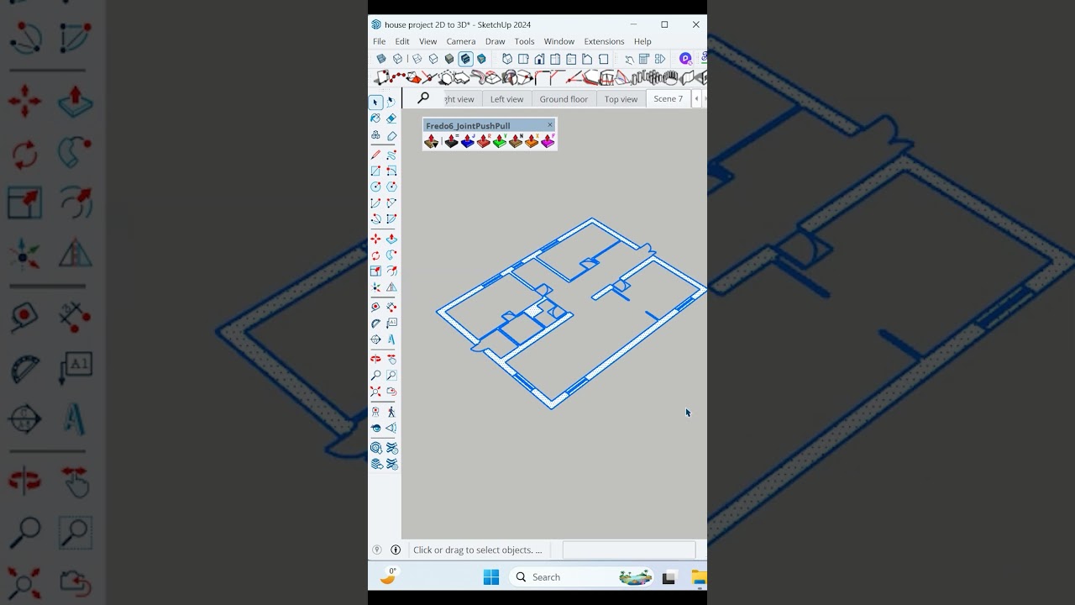The width and height of the screenshot is (1075, 605).
Task: Launch JointPushPull green V Vector tool
Action: click(500, 141)
